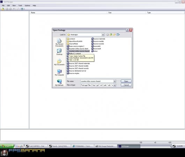This screenshot has width=185, height=157.
Task: Select source 2007 shared sounds file
Action: 78,68
